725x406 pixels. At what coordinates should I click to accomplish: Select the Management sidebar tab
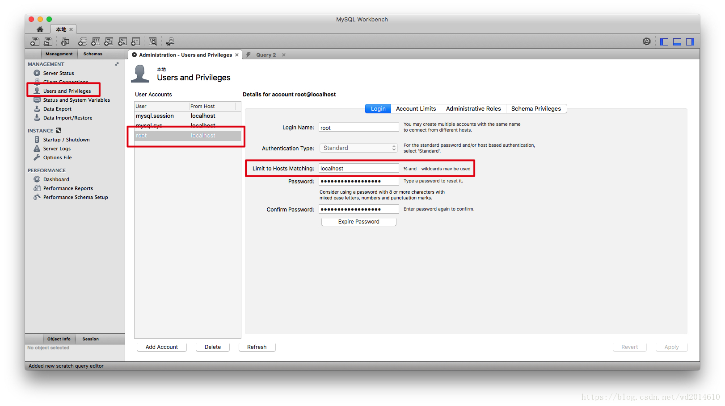(x=59, y=54)
